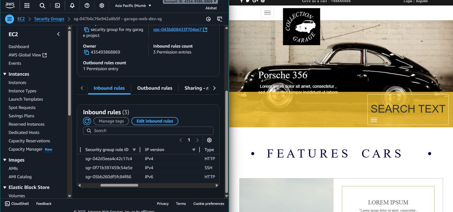Screen dimensions: 453x212
Task: Open the Asia Pacific region dropdown
Action: (x=133, y=6)
